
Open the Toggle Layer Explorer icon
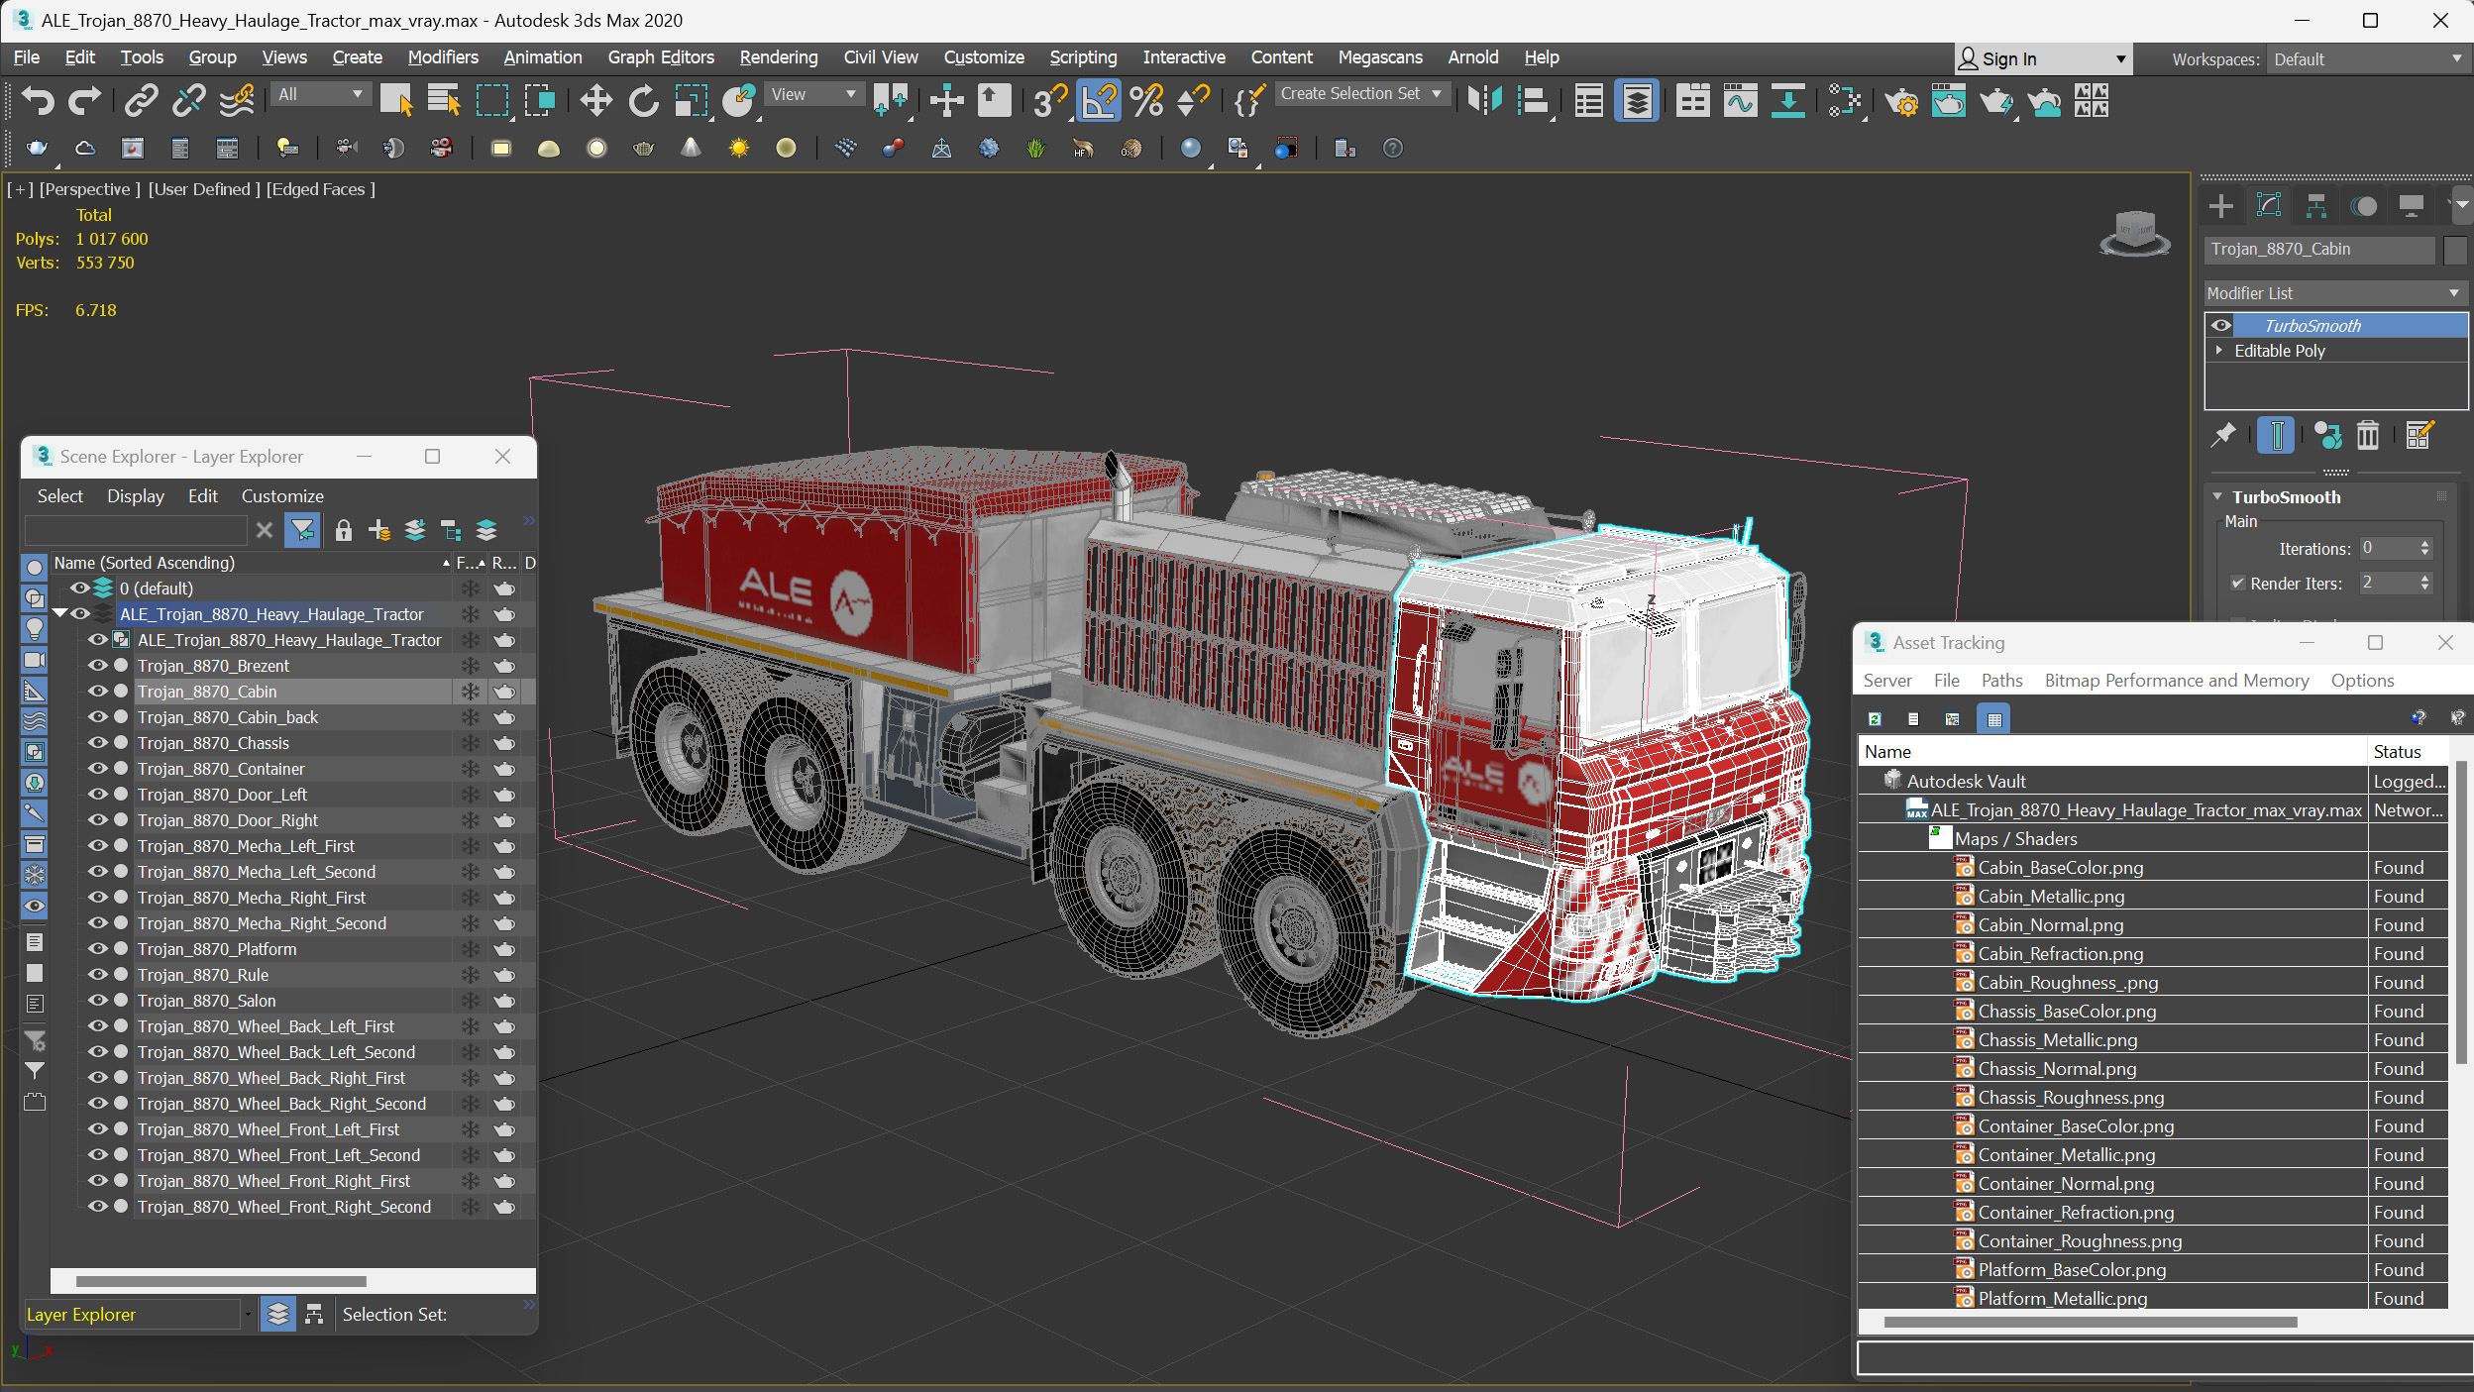(x=1637, y=100)
